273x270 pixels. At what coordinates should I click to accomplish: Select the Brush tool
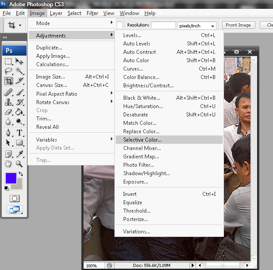tap(19, 92)
